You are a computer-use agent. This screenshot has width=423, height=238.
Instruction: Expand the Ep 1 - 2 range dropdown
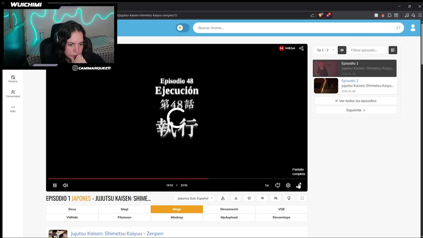pyautogui.click(x=325, y=50)
